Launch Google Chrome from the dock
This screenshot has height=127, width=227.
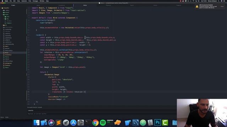point(95,123)
